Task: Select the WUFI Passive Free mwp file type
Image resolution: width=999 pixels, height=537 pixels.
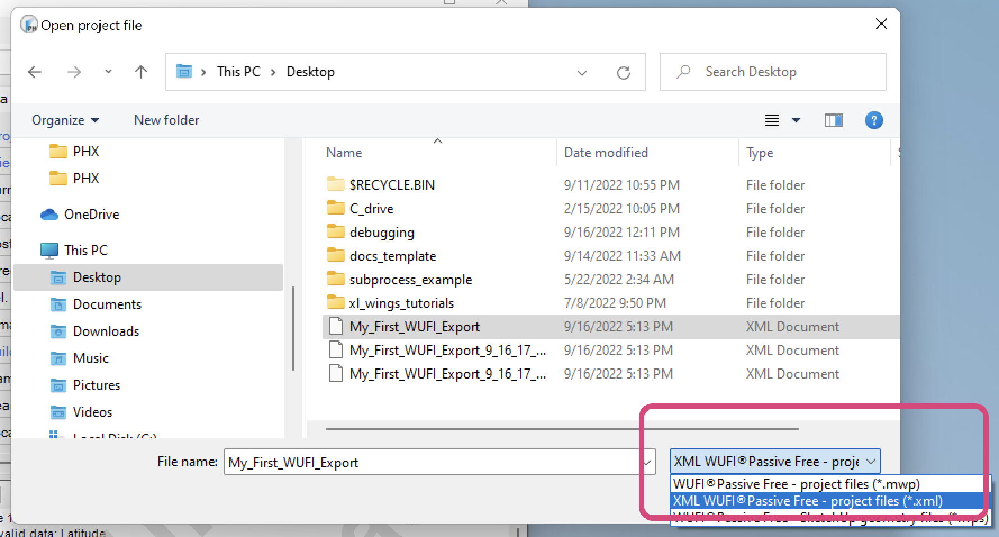Action: point(796,484)
